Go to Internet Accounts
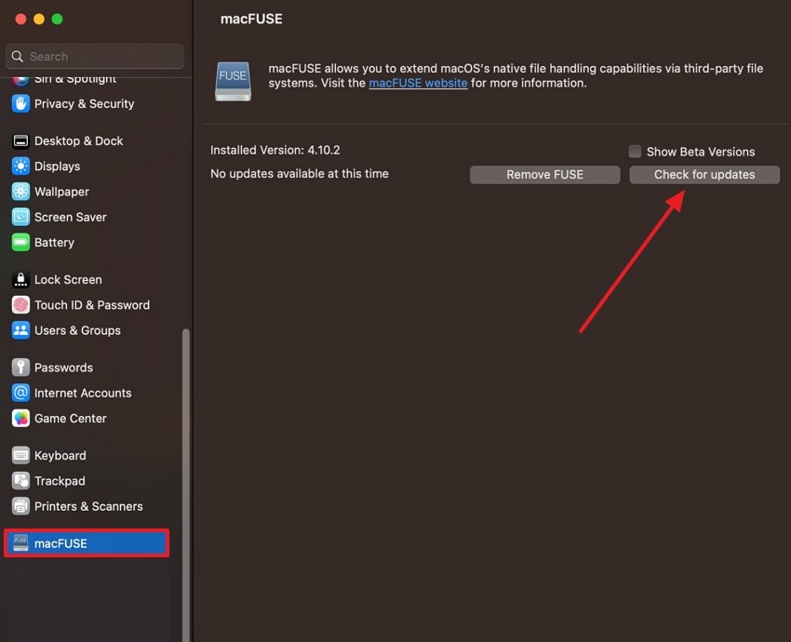Screen dimensions: 791x642 pos(83,393)
